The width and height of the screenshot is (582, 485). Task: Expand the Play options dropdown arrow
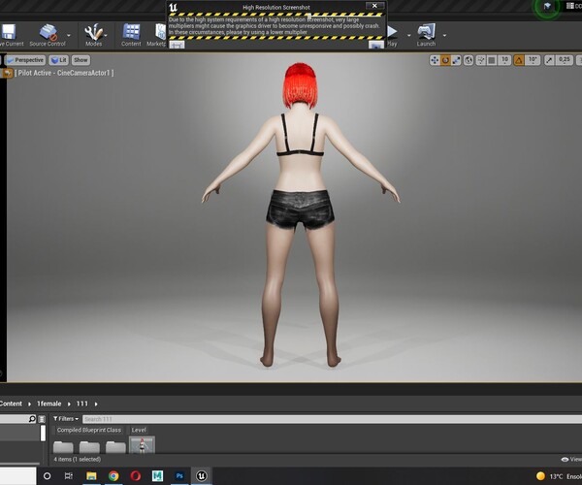tap(409, 35)
